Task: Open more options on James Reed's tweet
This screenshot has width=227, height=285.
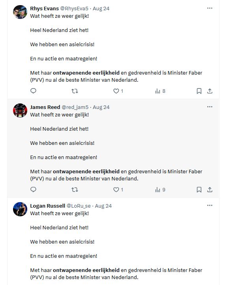Action: click(x=210, y=107)
